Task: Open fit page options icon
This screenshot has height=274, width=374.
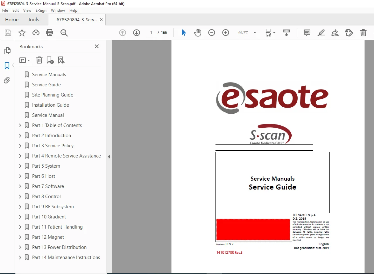Action: 270,33
